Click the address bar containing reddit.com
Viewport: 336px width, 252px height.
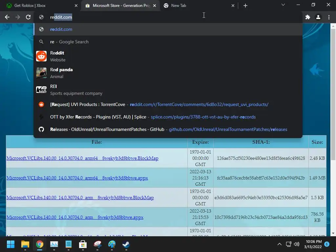tap(168, 17)
